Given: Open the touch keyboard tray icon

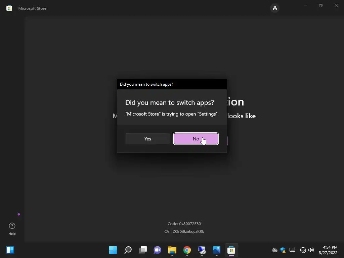Looking at the screenshot, I should [292, 250].
